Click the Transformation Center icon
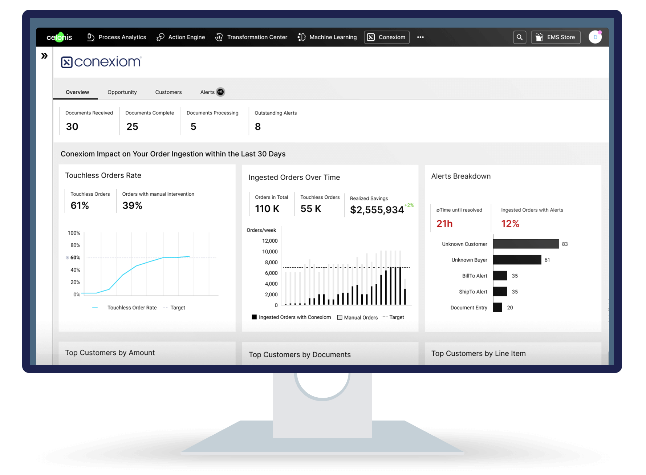This screenshot has width=646, height=475. coord(219,37)
